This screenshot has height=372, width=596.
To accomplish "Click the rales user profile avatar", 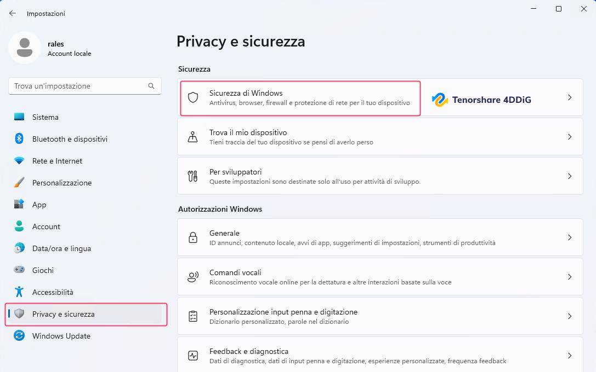I will (x=24, y=48).
